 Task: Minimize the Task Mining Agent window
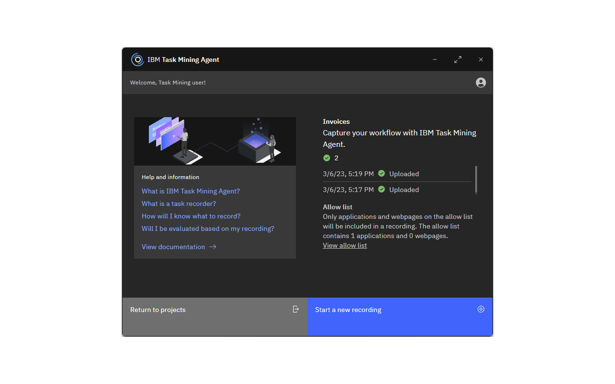coord(435,60)
